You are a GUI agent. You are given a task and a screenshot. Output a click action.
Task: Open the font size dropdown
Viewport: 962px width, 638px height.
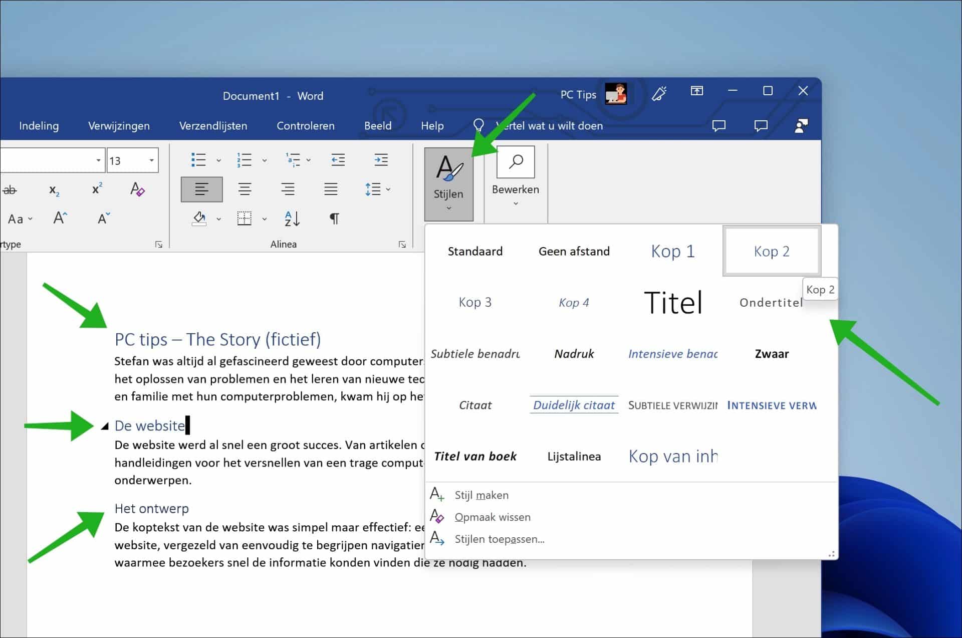151,159
